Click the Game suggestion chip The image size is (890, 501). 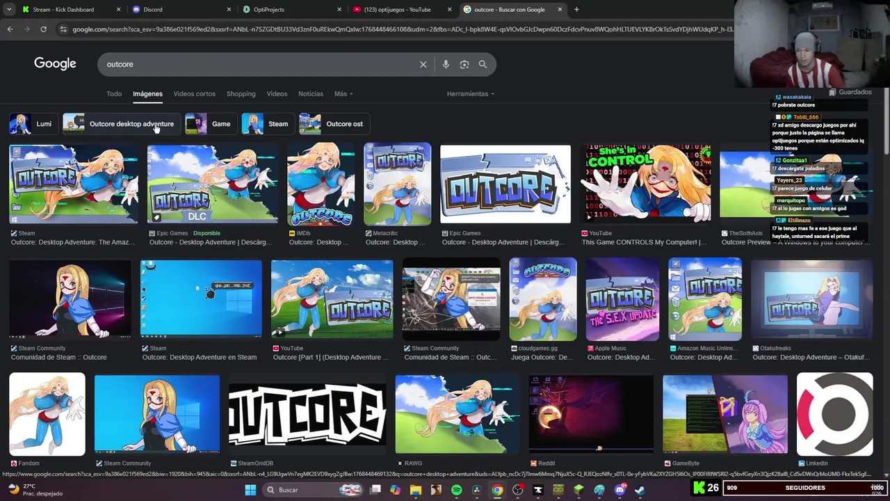(x=211, y=124)
